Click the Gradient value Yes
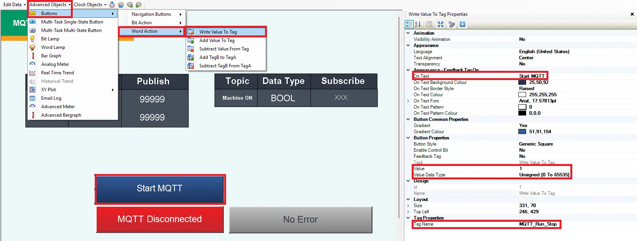This screenshot has width=637, height=241. tap(523, 126)
